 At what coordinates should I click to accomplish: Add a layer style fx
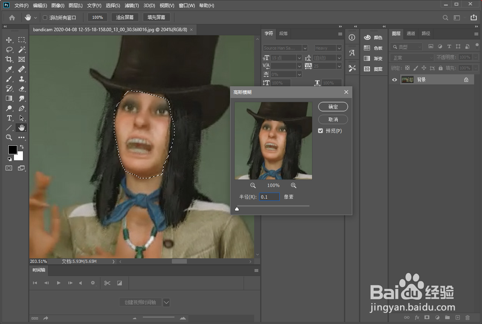click(x=417, y=318)
